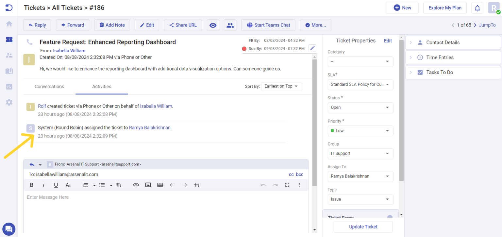Viewport: 502px width, 237px height.
Task: Toggle bold formatting in the reply editor
Action: (31, 185)
